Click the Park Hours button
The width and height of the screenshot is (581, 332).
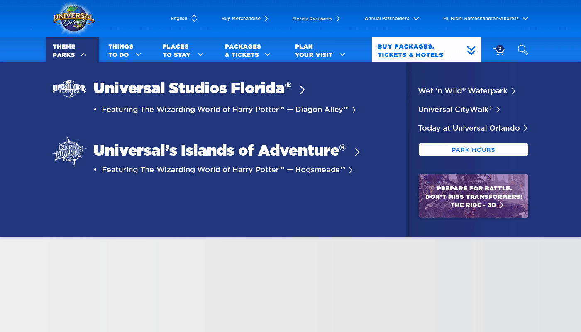click(x=473, y=149)
